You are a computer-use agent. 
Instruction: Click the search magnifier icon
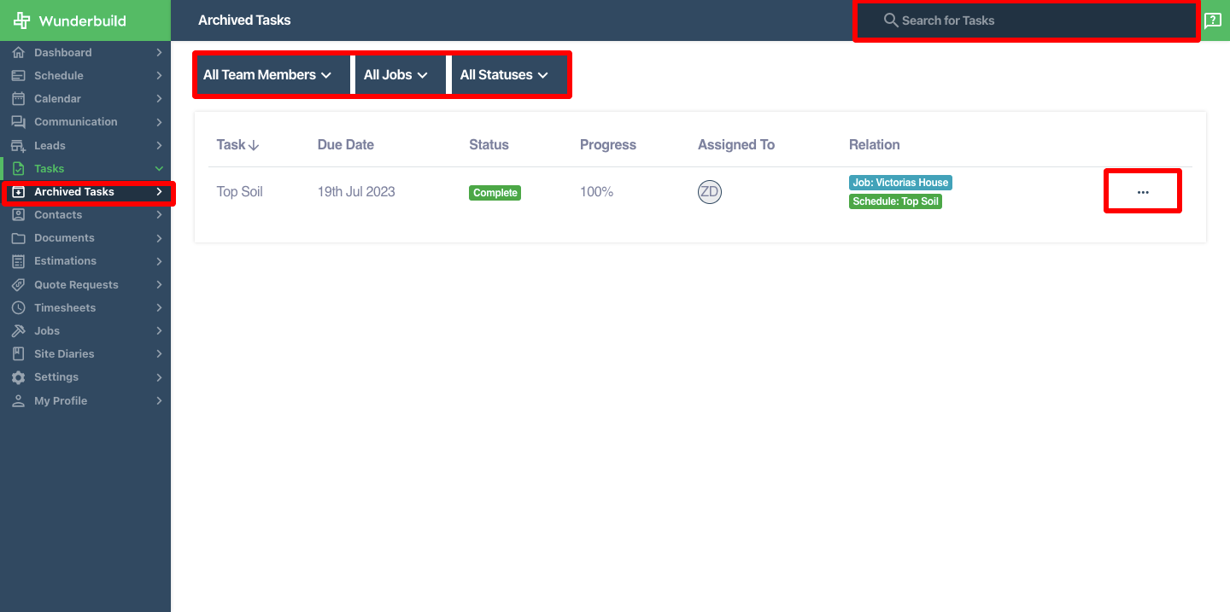coord(891,20)
